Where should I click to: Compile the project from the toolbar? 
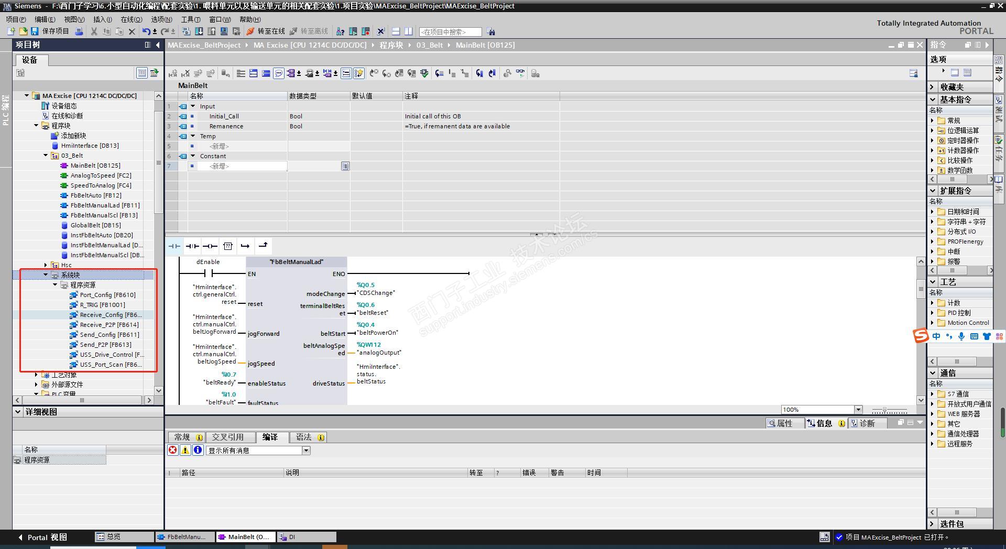click(x=186, y=31)
